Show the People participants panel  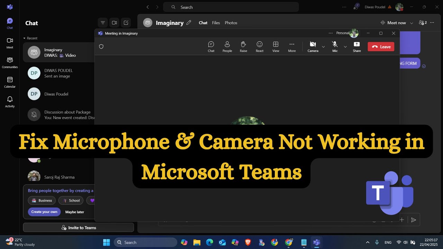[x=227, y=46]
